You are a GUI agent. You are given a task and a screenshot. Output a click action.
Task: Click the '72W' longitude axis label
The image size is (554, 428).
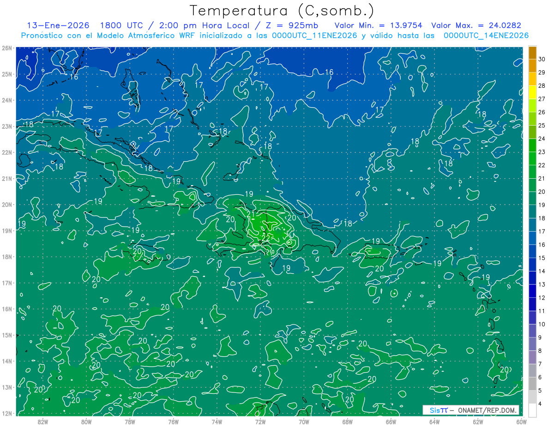point(260,421)
